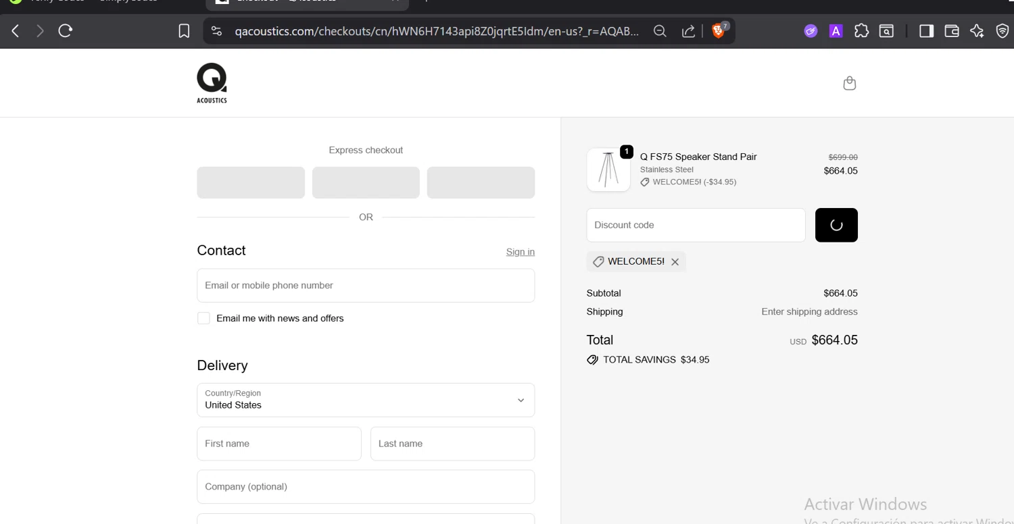Click the Last name field
The width and height of the screenshot is (1014, 524).
coord(452,444)
